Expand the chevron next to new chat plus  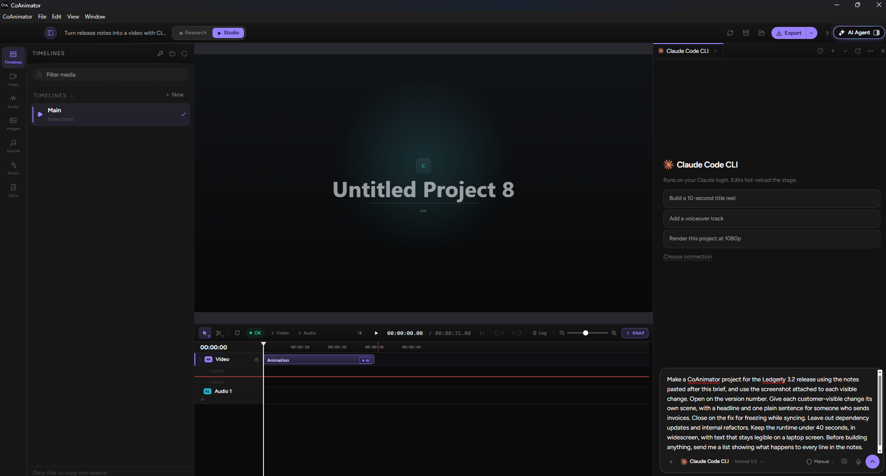(845, 51)
